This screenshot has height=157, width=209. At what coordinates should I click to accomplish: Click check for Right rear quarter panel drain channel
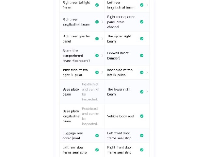(x=142, y=22)
